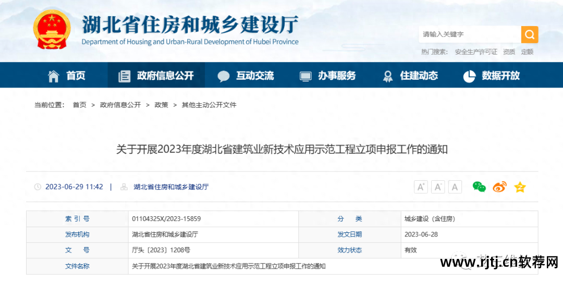This screenshot has height=286, width=563.
Task: Click the pie chart icon beside 数据开放
Action: coord(469,76)
